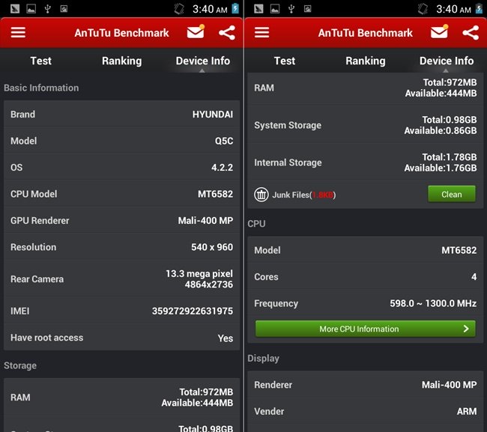Viewport: 487px width, 432px height.
Task: Click the arrow chevron on More CPU Information
Action: point(466,329)
